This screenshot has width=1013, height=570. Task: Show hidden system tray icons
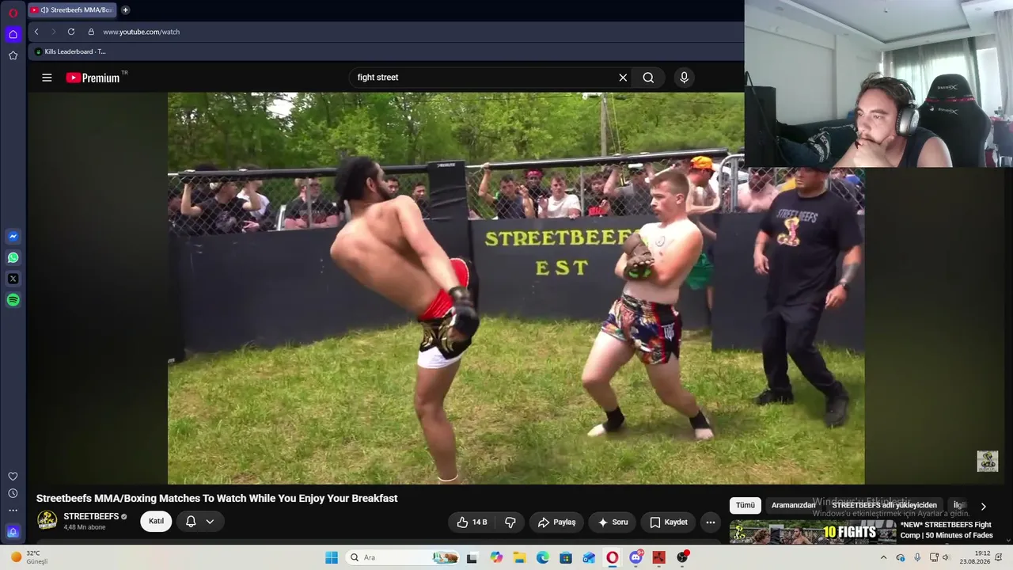[884, 557]
